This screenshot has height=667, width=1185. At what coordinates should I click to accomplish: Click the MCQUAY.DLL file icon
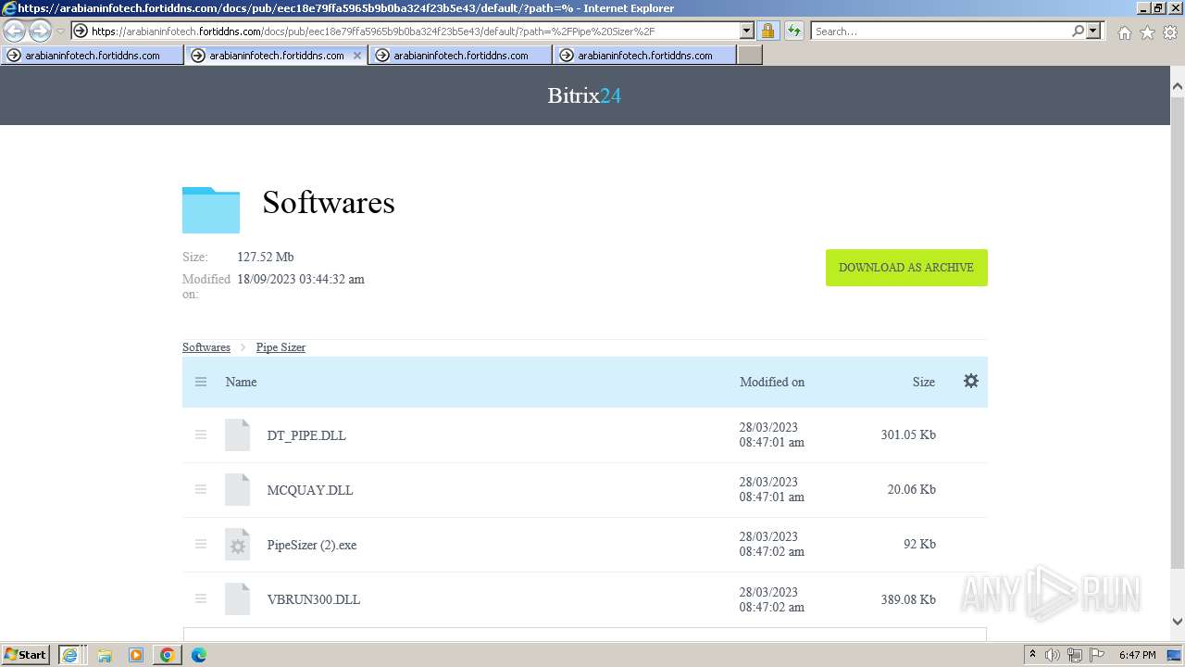(238, 490)
